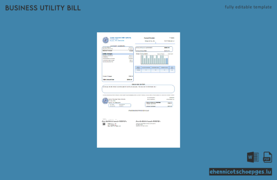Click the amount due box on payment stub
Viewport: 277px width, 180px height.
(x=159, y=104)
